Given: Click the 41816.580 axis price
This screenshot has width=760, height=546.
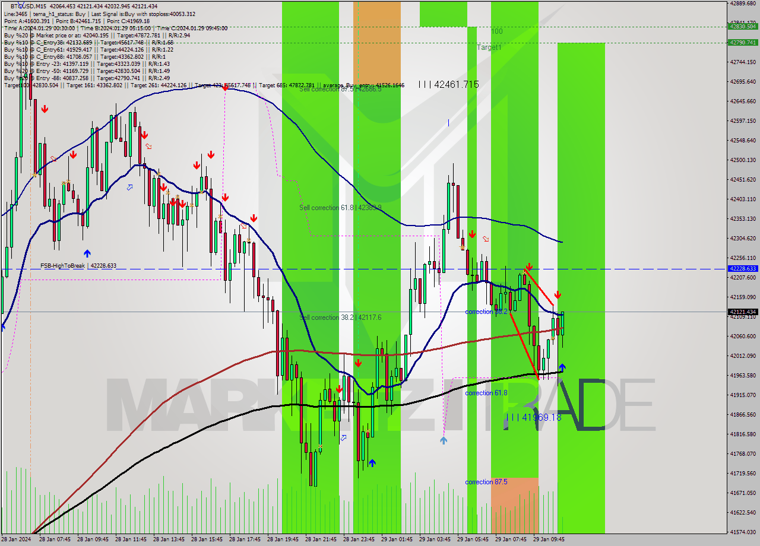Looking at the screenshot, I should [743, 434].
